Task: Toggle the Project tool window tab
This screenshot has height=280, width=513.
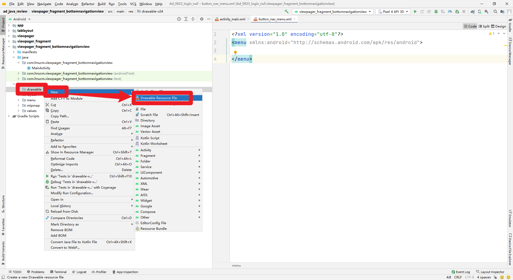Action: click(x=3, y=25)
